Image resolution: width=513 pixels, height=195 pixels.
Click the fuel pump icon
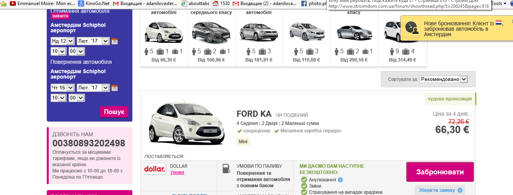click(x=226, y=169)
